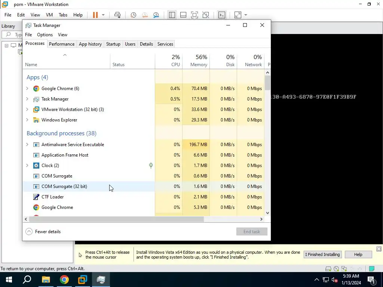Click I Finished Installing button
The height and width of the screenshot is (287, 383).
click(x=322, y=254)
